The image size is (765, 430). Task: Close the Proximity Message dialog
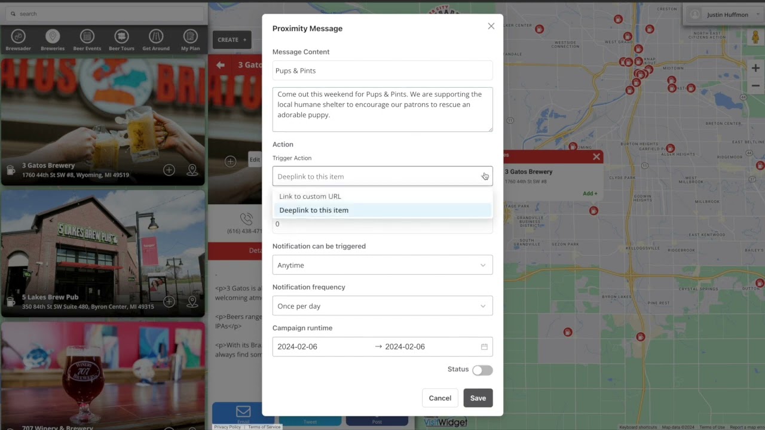tap(491, 26)
